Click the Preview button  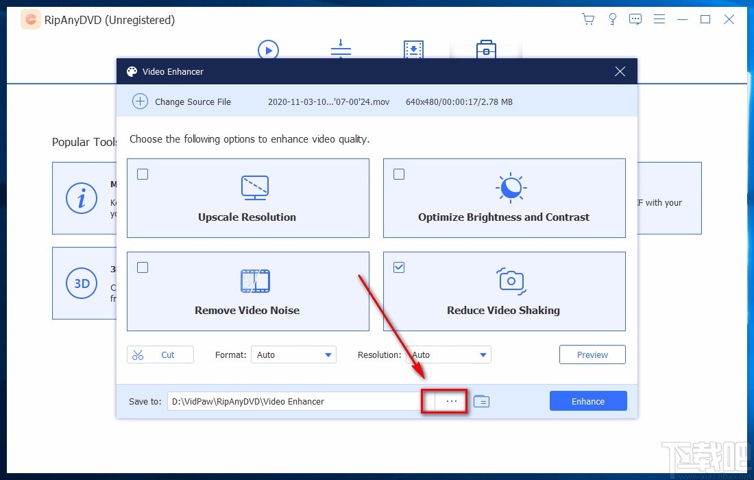(x=592, y=355)
